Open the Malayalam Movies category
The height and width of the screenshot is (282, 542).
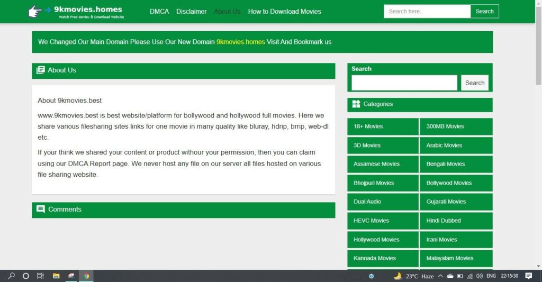[456, 259]
